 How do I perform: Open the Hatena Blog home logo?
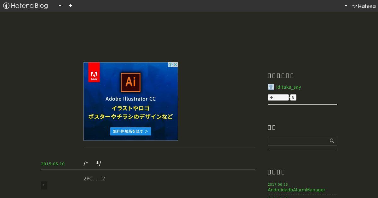pos(26,6)
